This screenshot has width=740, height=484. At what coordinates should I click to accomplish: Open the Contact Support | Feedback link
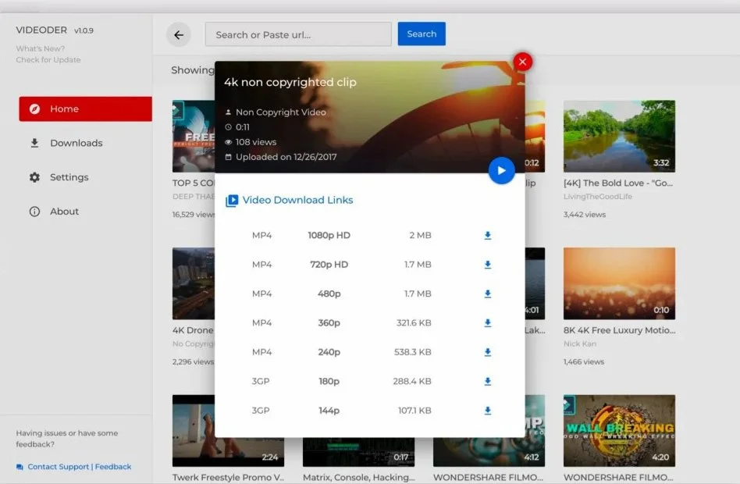click(x=79, y=467)
